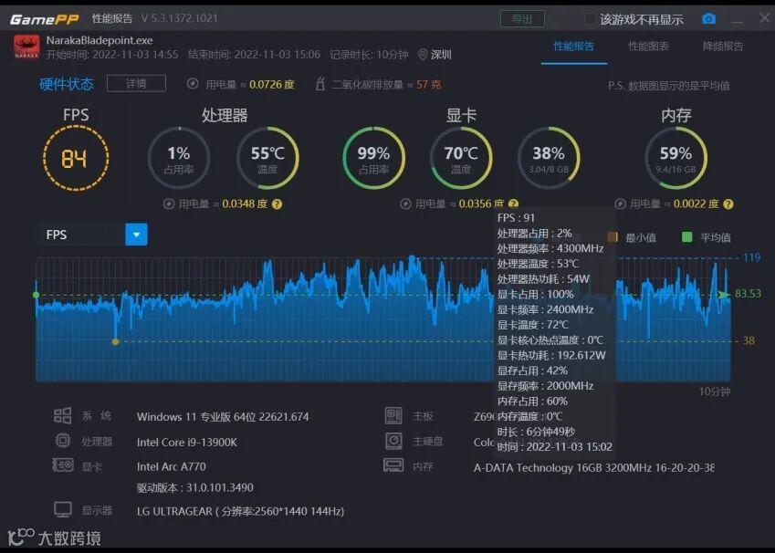
Task: Click the FPS 84 gauge
Action: [x=76, y=158]
